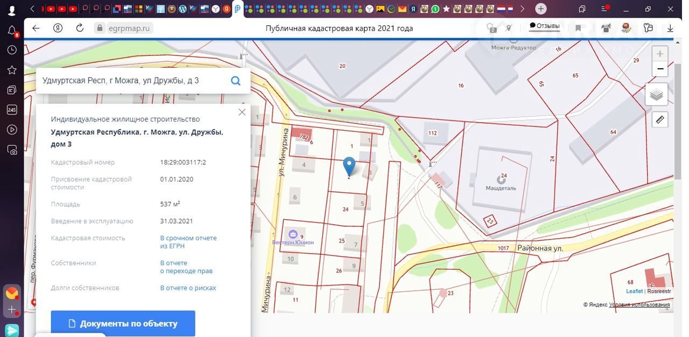Open browser downloads arrow icon

click(670, 28)
